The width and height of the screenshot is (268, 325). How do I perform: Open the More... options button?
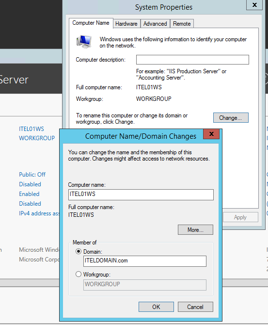click(195, 229)
